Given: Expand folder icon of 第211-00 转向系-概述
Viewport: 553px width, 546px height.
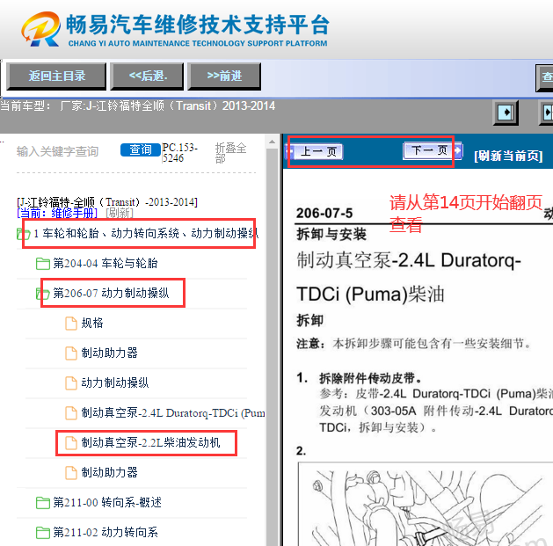Looking at the screenshot, I should coord(43,503).
